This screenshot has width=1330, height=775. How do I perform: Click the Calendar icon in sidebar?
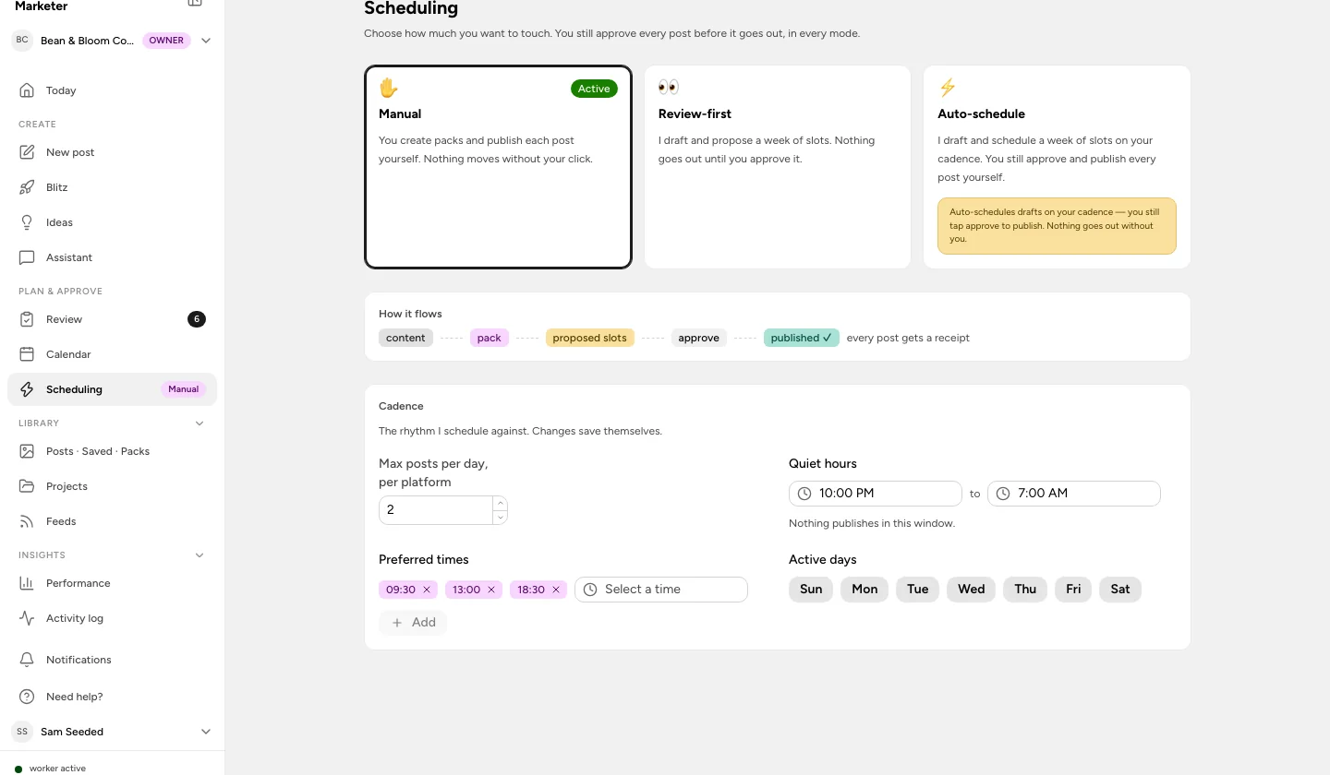pyautogui.click(x=27, y=354)
